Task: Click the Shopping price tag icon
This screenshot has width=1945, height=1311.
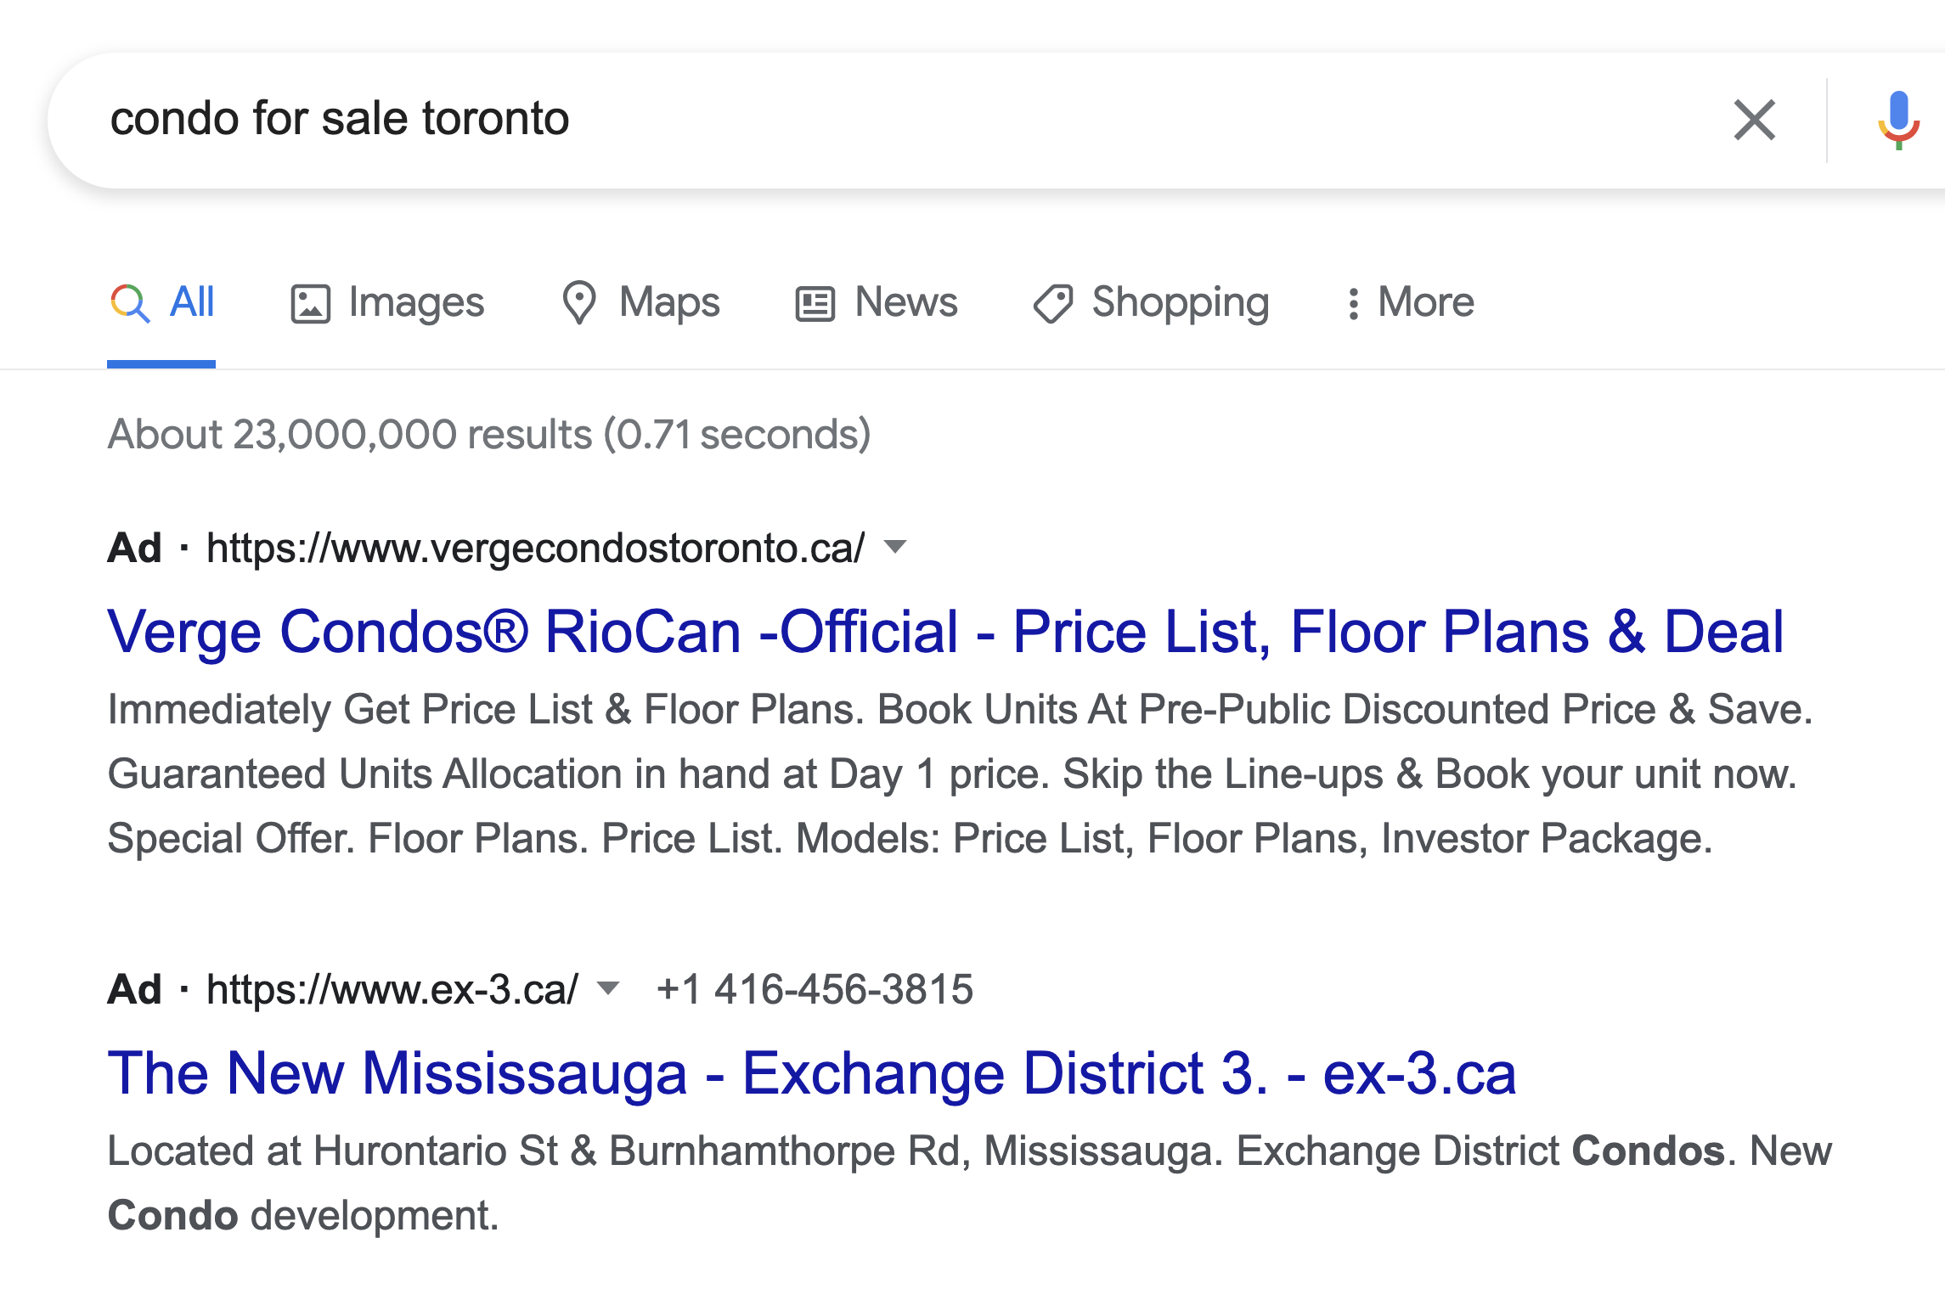Action: (1053, 303)
